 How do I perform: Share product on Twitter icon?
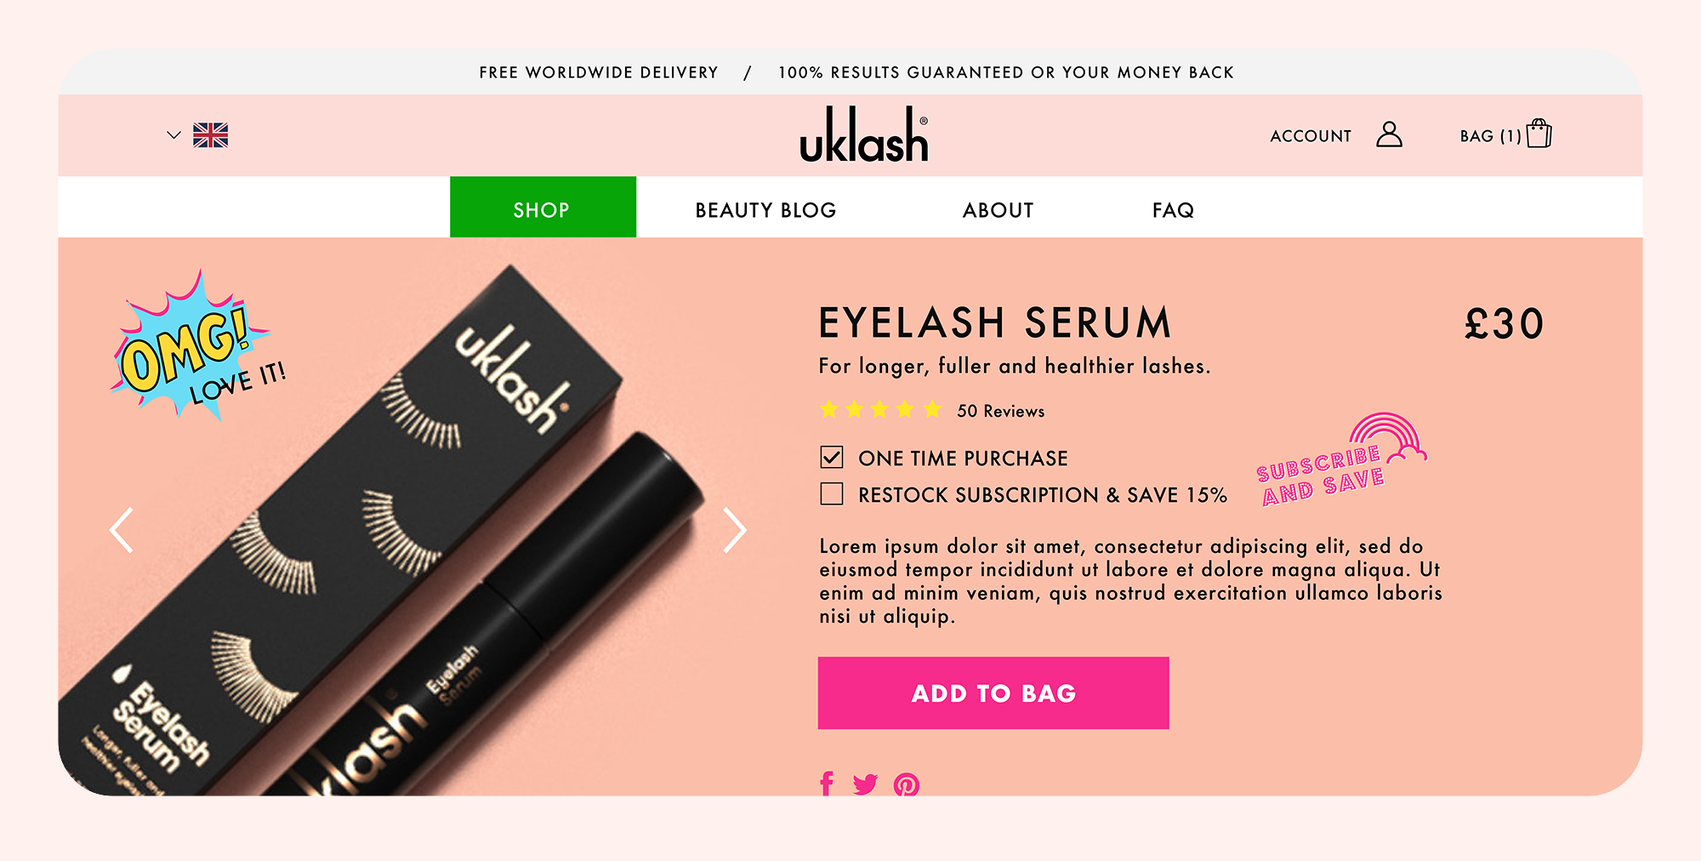[865, 784]
